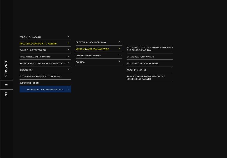The width and height of the screenshot is (227, 158).
Task: Select ΠΡΟΣΩΠΙΚΟ ΑΡΧΕΙΟ Κ. Π. ΚΑΒΑΦΗ menu item
Action: (38, 44)
